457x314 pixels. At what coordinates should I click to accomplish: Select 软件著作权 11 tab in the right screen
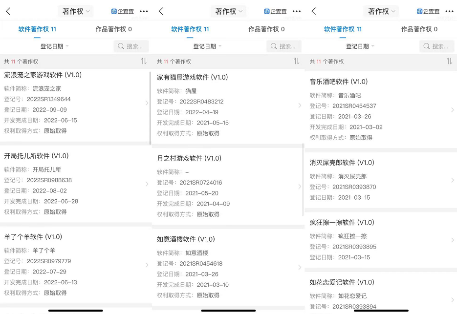click(343, 29)
